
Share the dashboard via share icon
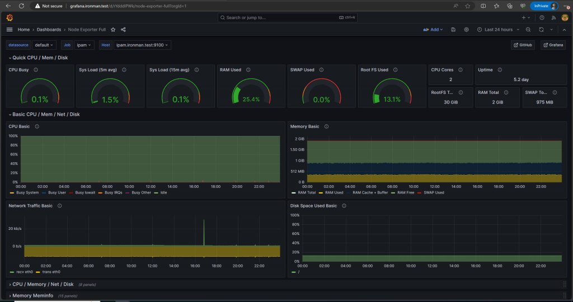[x=123, y=30]
